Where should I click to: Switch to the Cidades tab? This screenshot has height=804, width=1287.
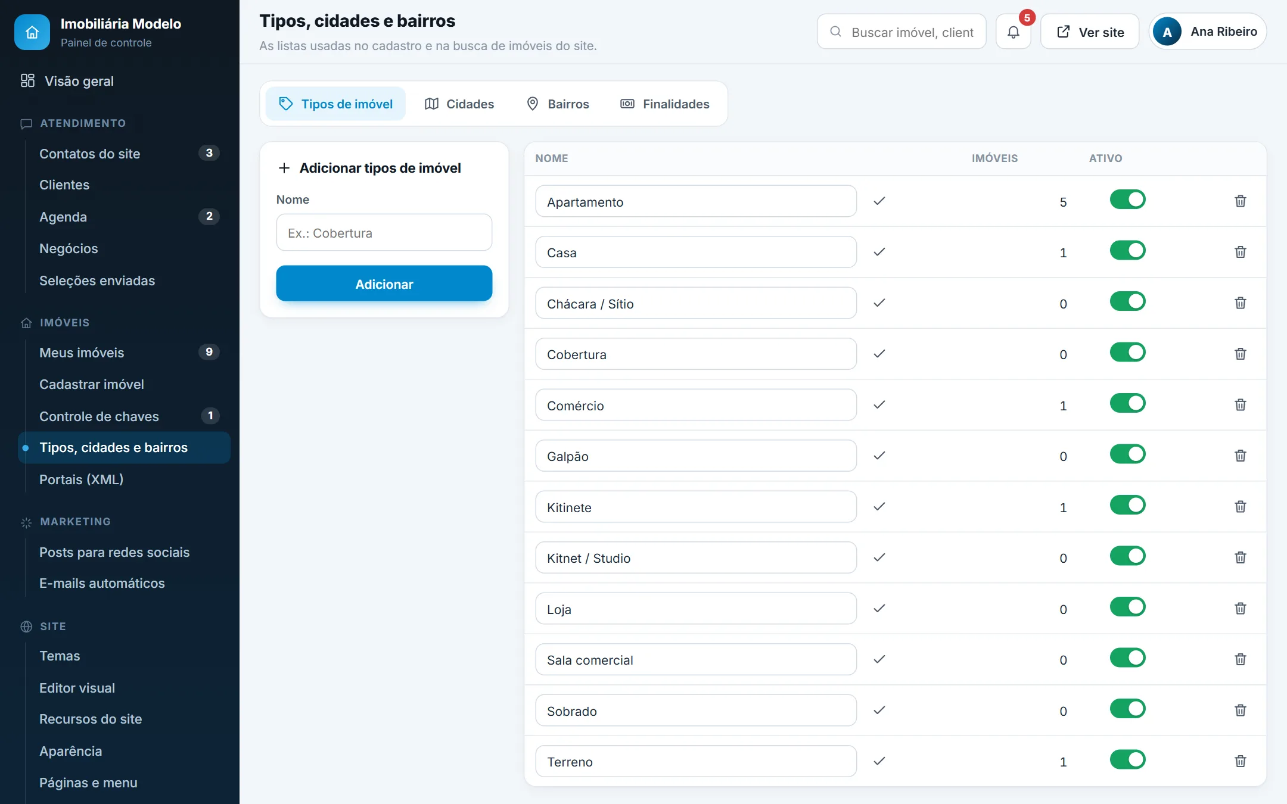click(x=459, y=104)
